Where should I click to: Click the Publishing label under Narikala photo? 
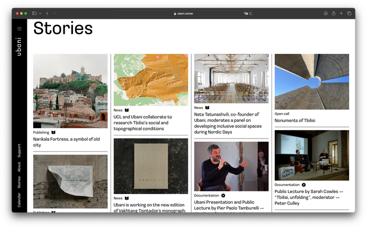point(41,132)
